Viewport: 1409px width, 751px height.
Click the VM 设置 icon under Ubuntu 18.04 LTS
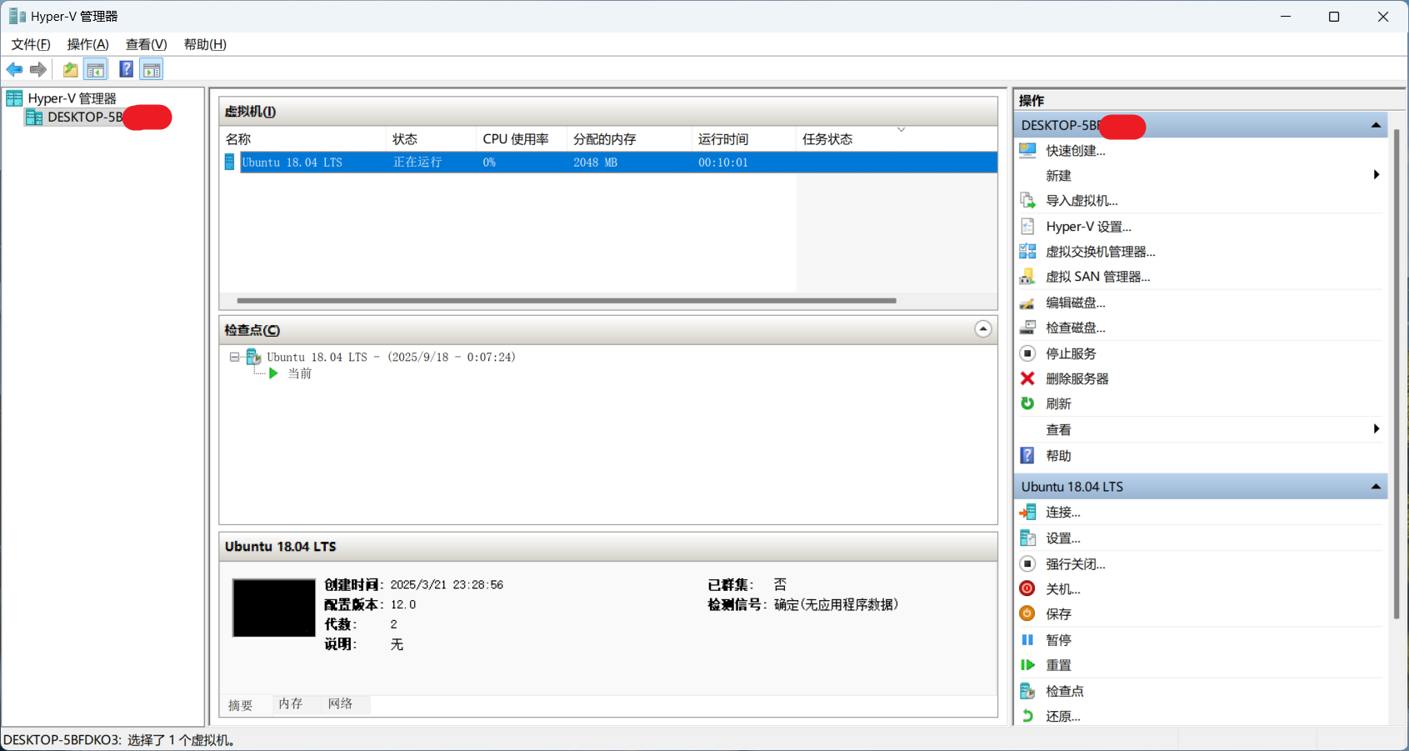pyautogui.click(x=1027, y=538)
